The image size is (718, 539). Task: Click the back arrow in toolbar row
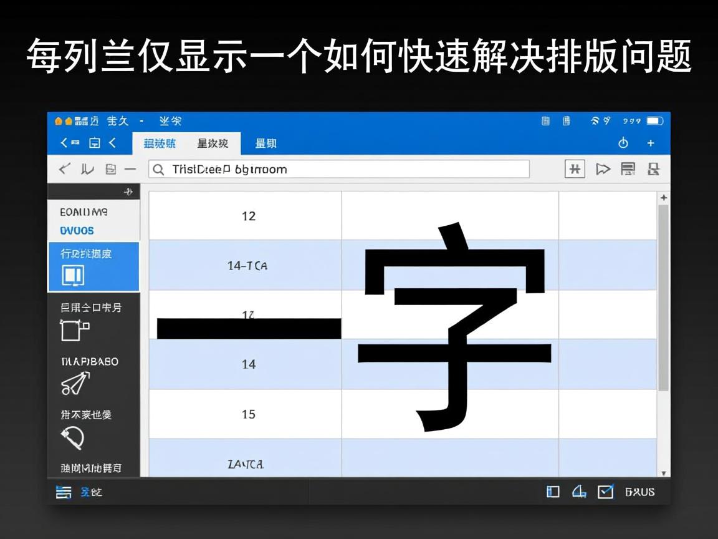(x=64, y=169)
